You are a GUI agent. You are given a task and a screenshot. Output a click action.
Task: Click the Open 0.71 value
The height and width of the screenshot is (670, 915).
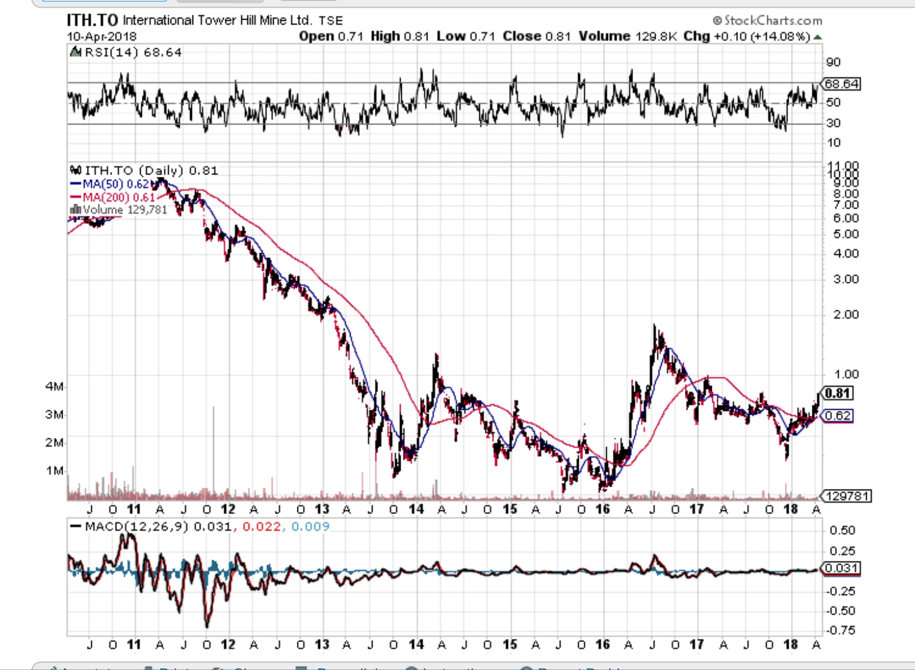click(x=331, y=36)
